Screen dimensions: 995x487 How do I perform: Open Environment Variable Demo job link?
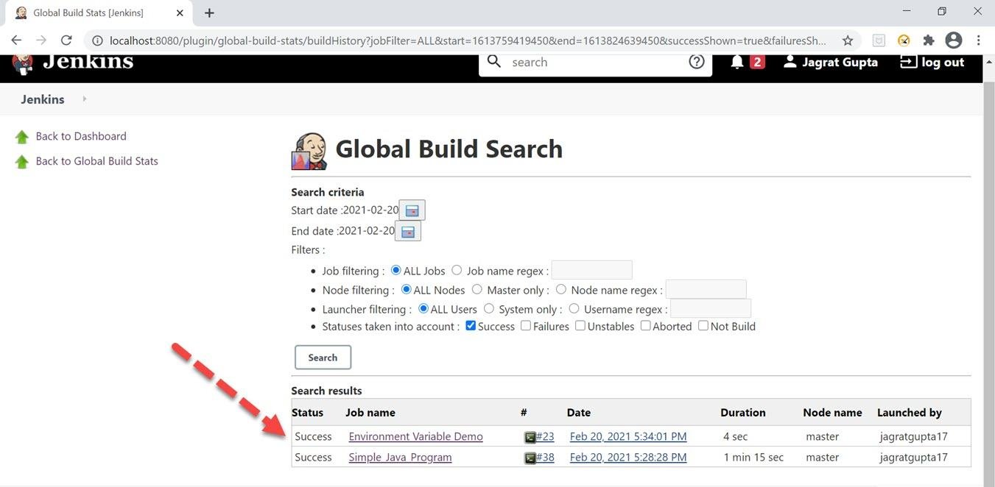click(416, 436)
